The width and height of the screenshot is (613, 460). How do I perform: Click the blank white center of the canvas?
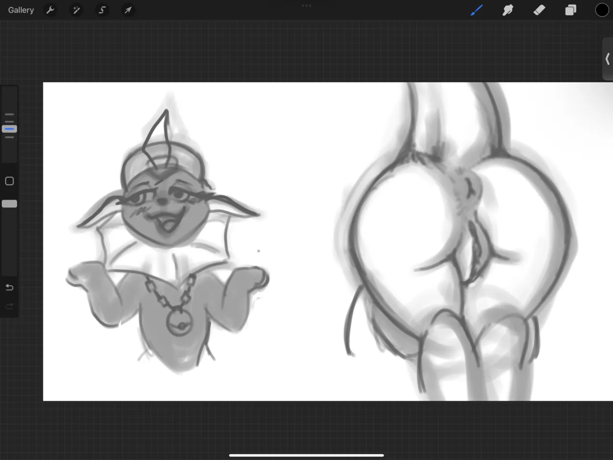tap(302, 240)
